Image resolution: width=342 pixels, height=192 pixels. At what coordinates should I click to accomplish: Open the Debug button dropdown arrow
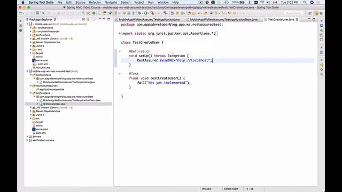[x=142, y=13]
